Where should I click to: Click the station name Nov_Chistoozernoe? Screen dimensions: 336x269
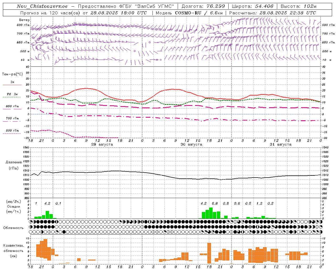42,6
